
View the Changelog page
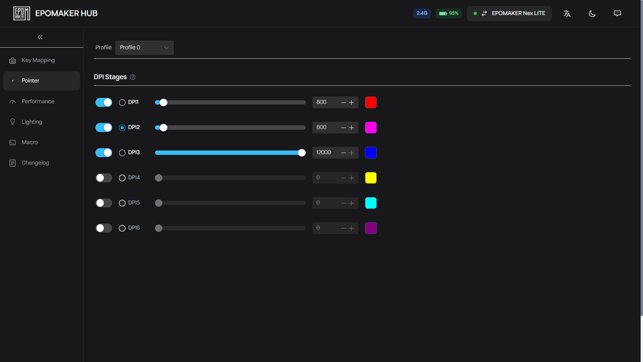point(41,163)
